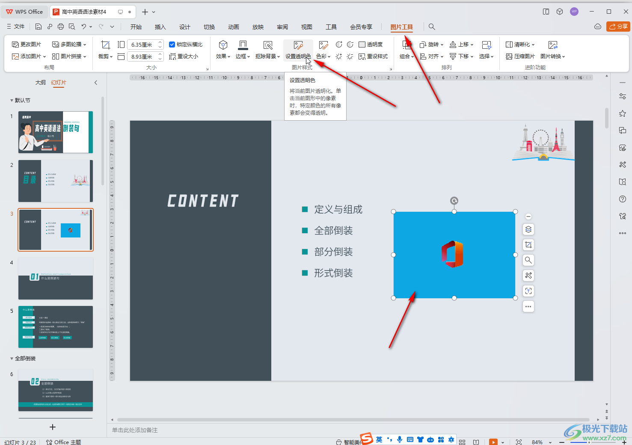The height and width of the screenshot is (445, 632).
Task: Open the 图片拼接 dropdown
Action: click(69, 56)
